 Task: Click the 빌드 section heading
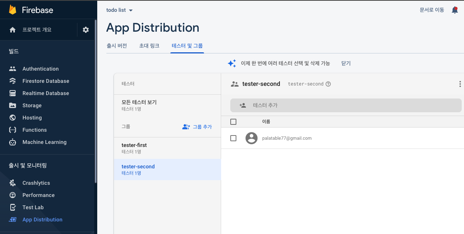click(x=14, y=51)
